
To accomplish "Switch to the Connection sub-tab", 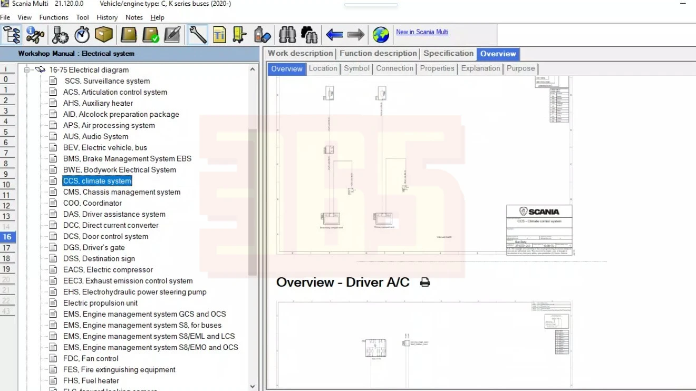I will coord(394,68).
